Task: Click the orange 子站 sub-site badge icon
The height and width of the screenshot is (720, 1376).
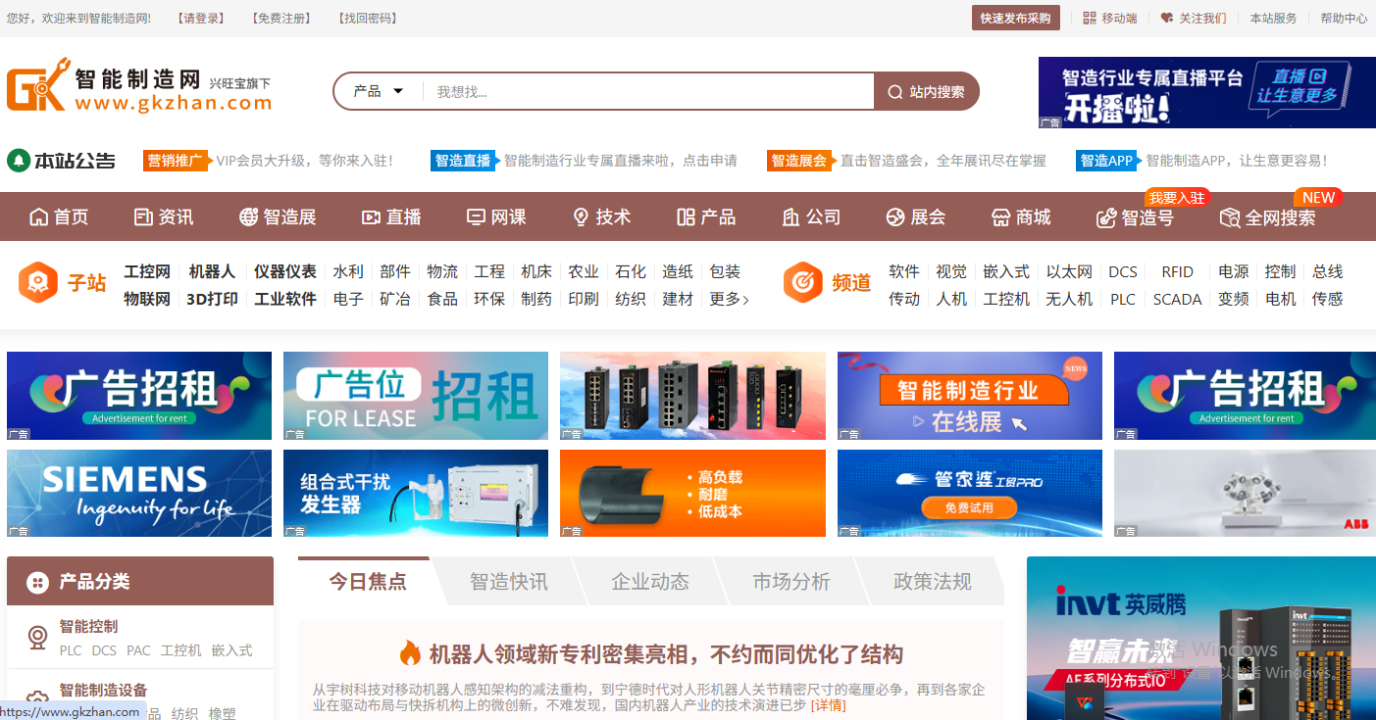Action: click(x=38, y=283)
